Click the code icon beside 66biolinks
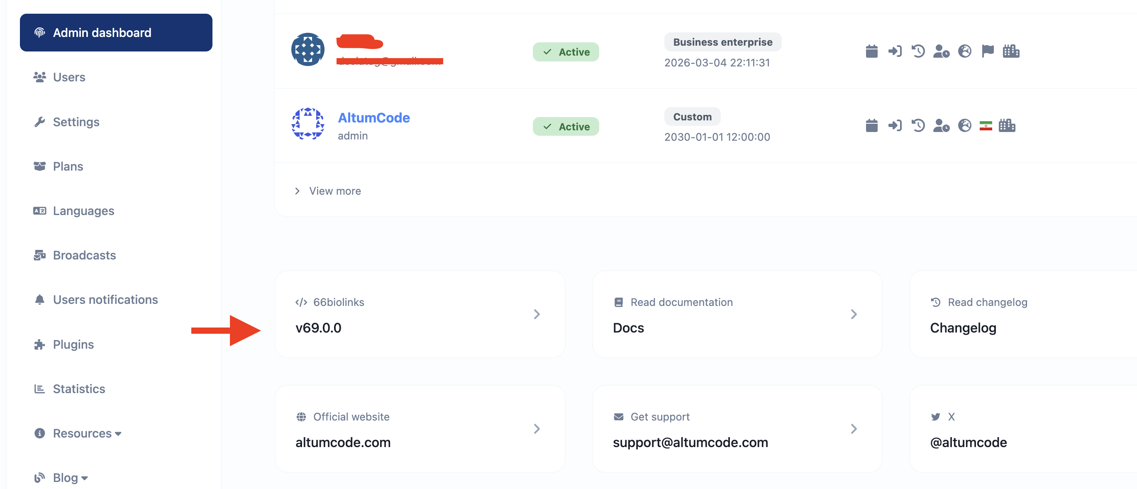Image resolution: width=1137 pixels, height=489 pixels. coord(301,302)
